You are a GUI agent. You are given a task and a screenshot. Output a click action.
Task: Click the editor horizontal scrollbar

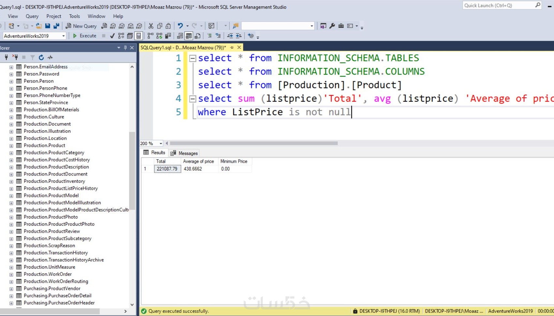click(254, 143)
